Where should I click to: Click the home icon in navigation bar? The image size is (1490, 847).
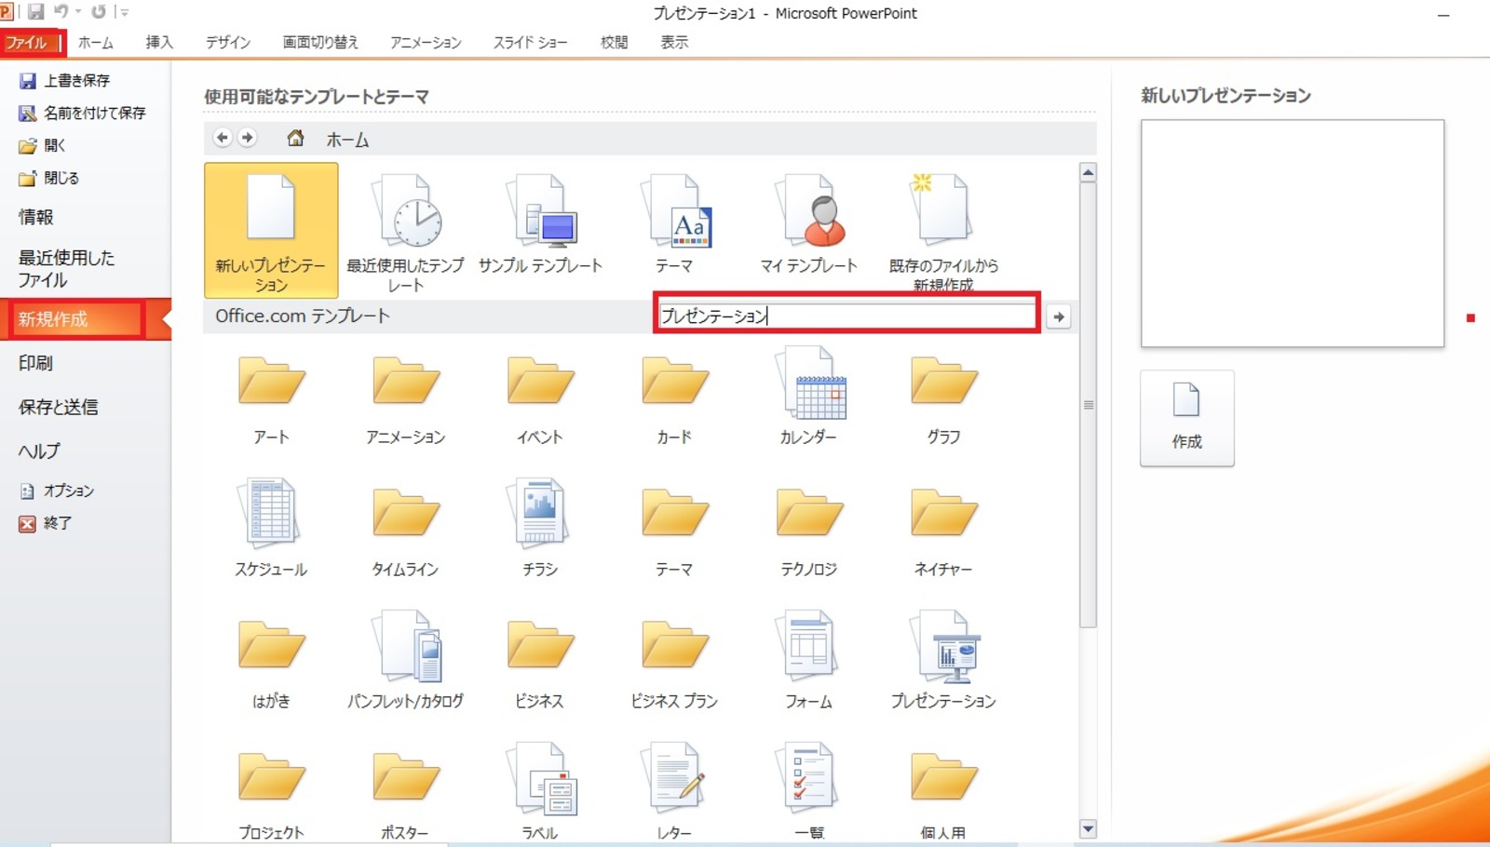295,139
